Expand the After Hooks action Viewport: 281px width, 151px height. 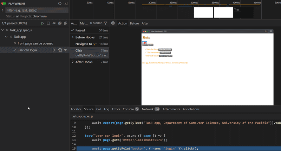click(73, 62)
